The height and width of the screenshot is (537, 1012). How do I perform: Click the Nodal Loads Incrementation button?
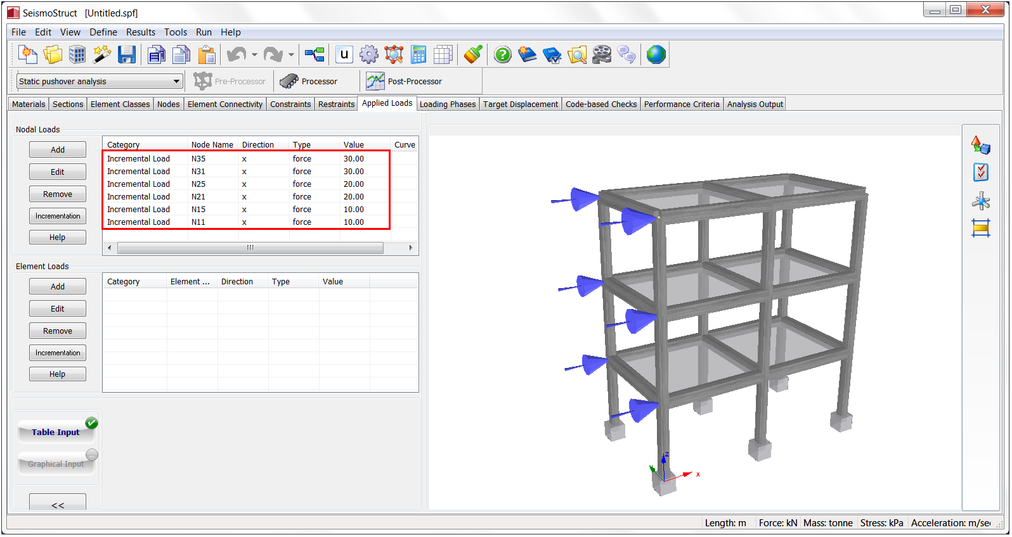click(x=58, y=216)
